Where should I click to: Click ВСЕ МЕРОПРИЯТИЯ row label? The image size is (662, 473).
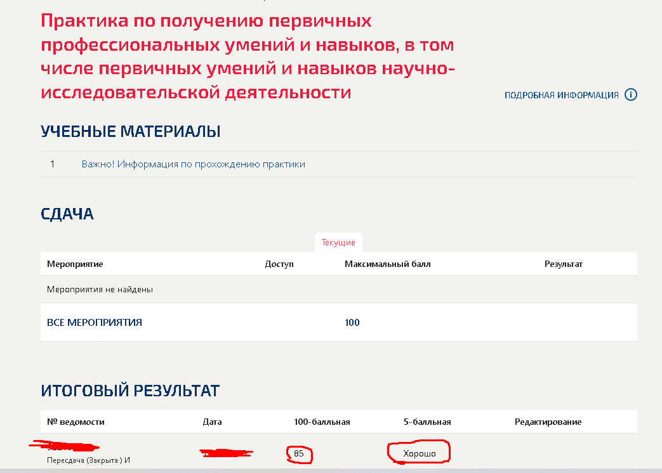pyautogui.click(x=95, y=323)
